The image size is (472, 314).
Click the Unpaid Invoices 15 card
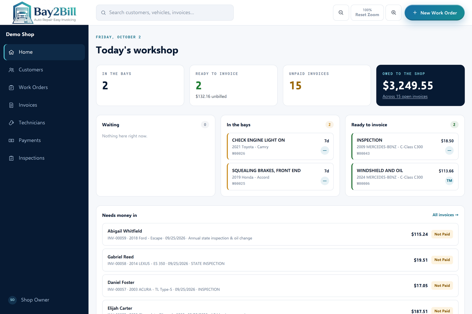327,85
